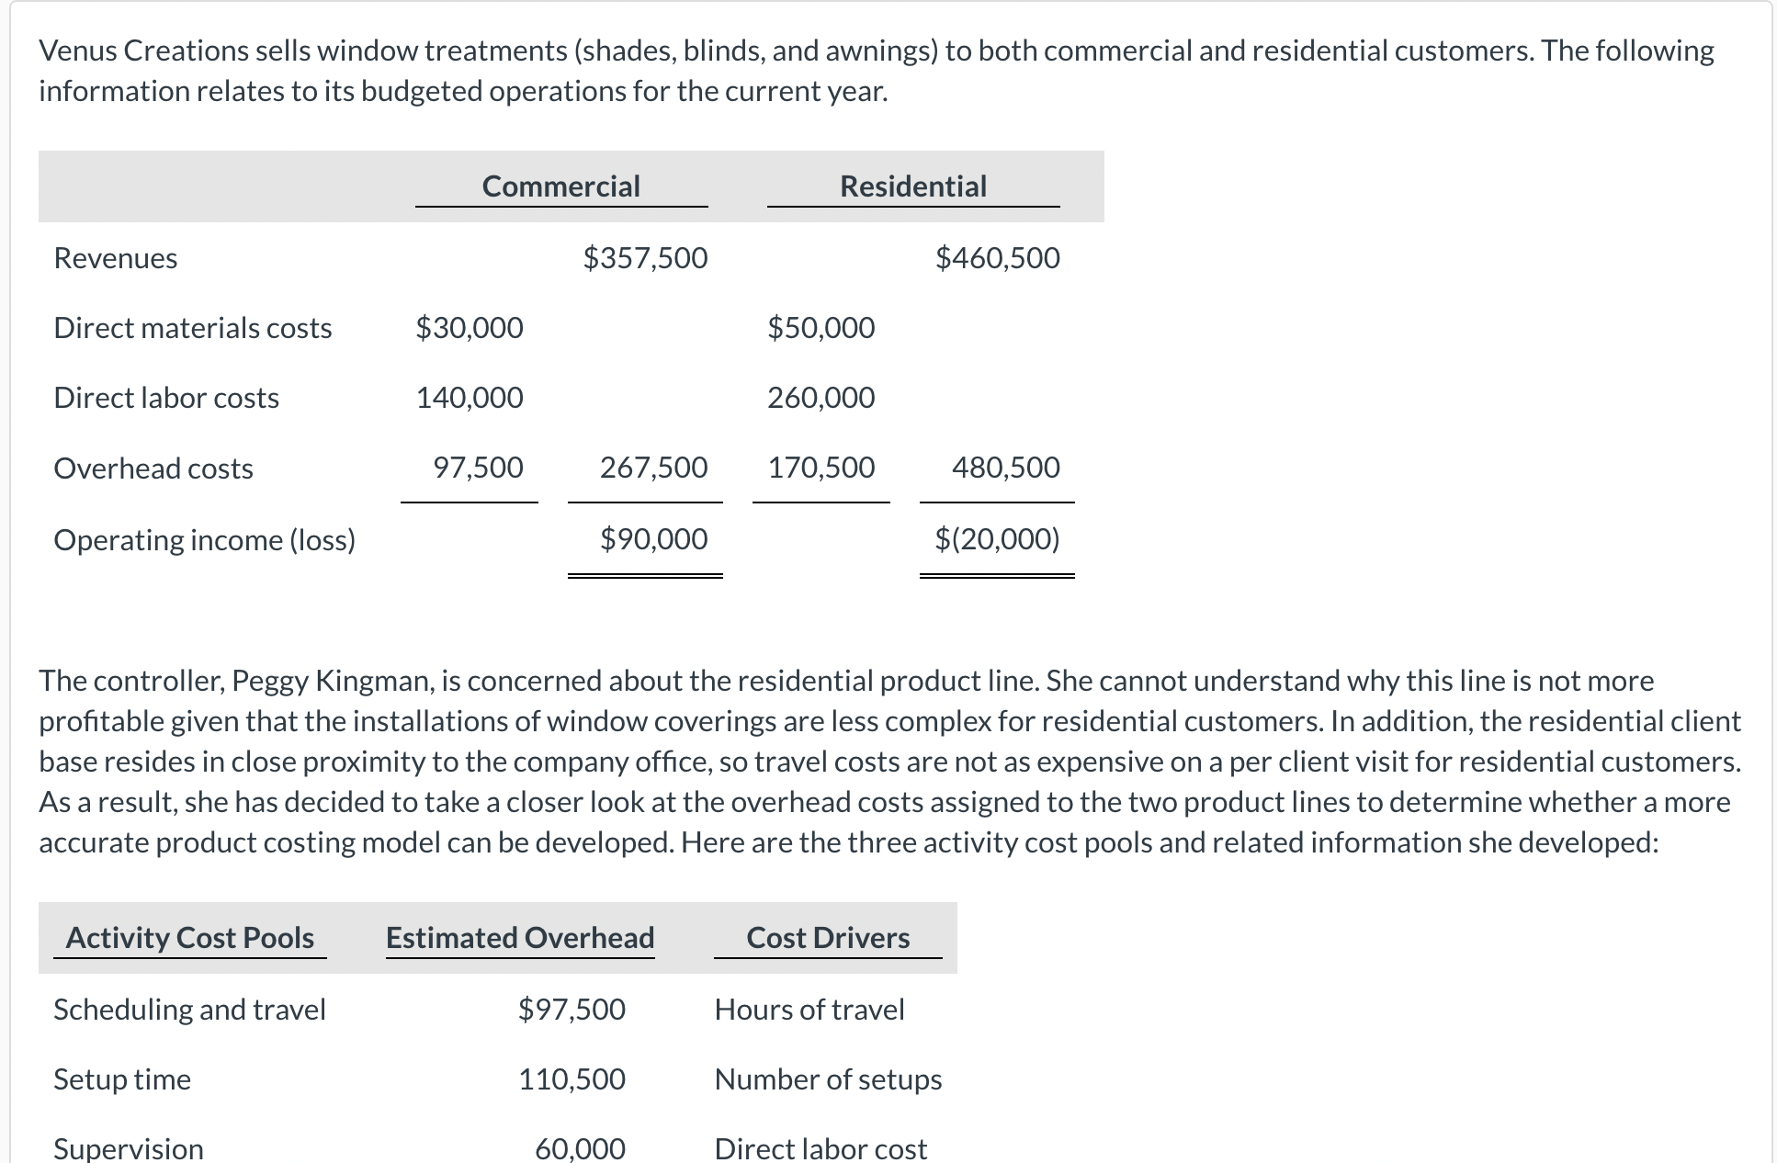Click the Direct labor cost driver text

click(821, 1148)
